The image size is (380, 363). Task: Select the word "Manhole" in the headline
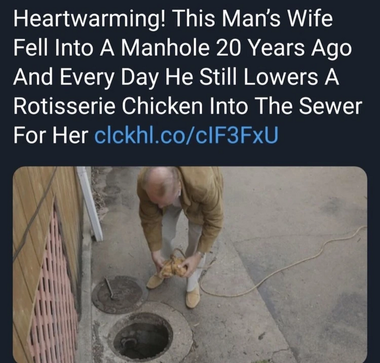coord(165,48)
